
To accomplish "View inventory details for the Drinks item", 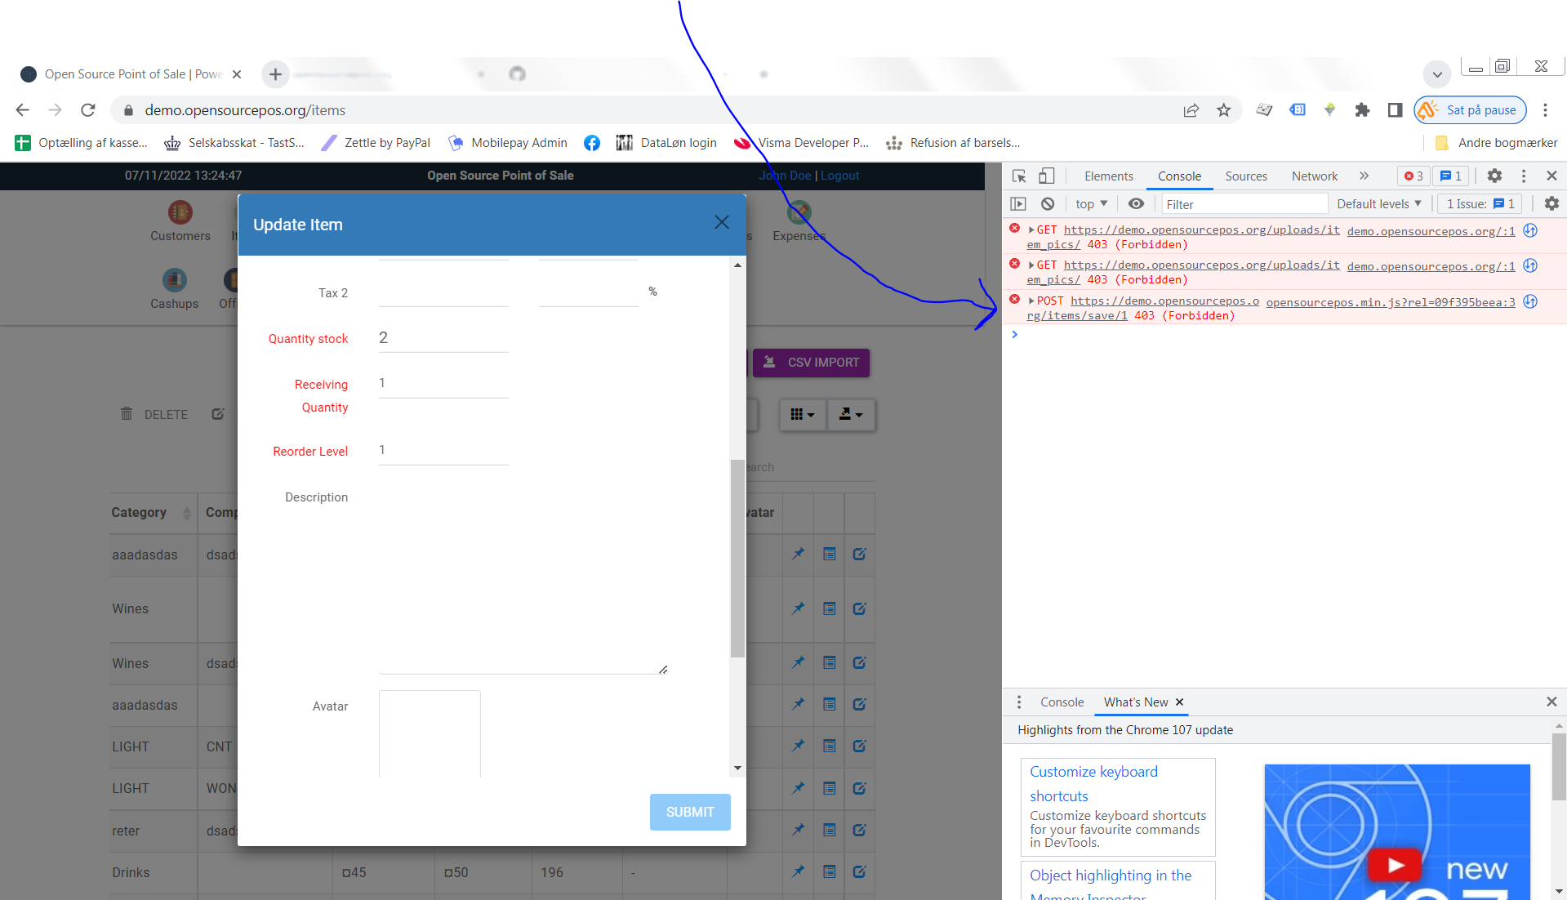I will pos(829,872).
